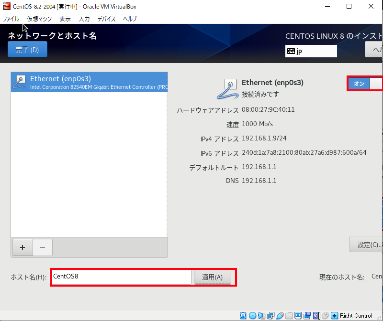Click the partially visible help button top right
Image resolution: width=383 pixels, height=321 pixels.
point(374,50)
